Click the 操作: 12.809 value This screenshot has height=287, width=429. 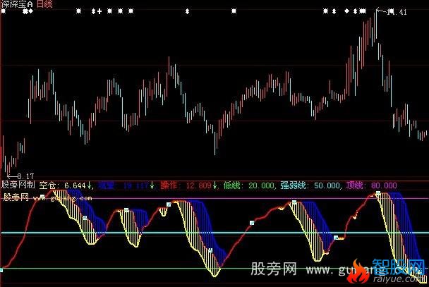pyautogui.click(x=186, y=185)
